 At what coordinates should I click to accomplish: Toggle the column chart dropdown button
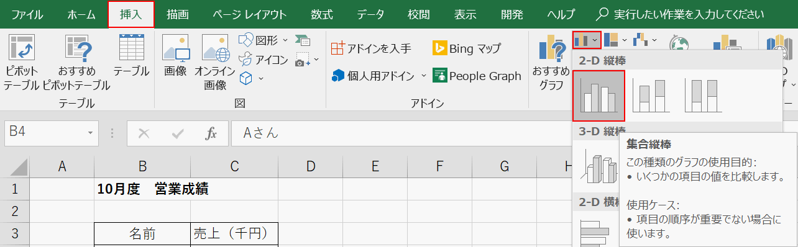click(x=587, y=40)
